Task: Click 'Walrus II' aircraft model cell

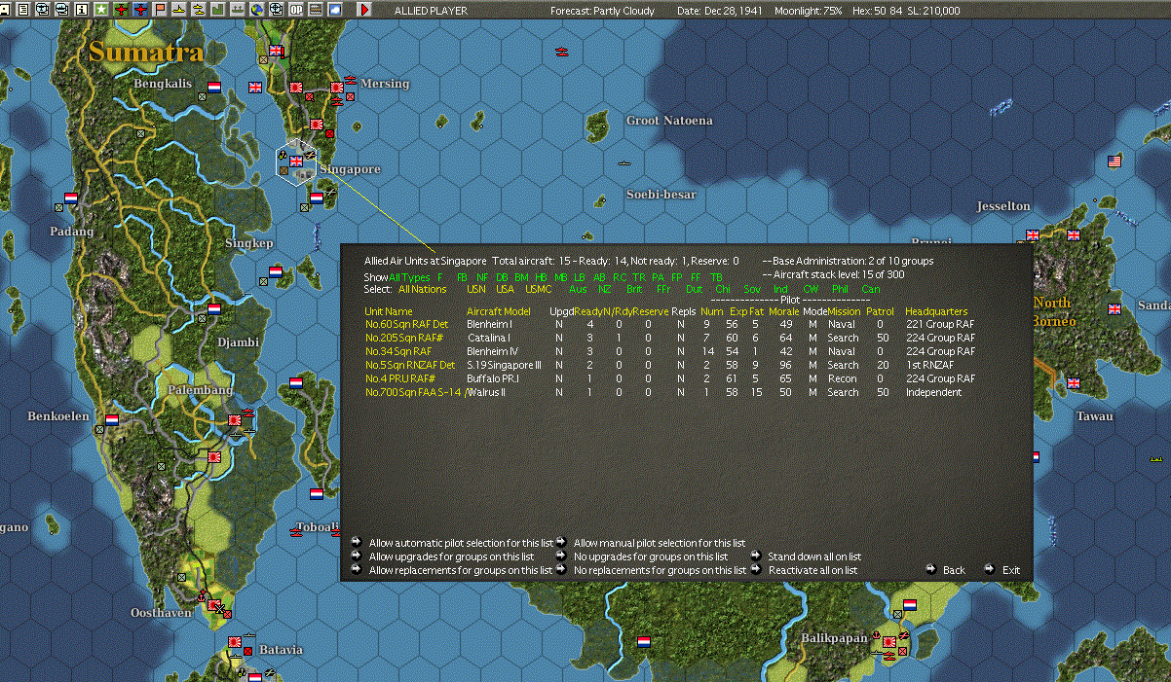Action: pos(485,392)
